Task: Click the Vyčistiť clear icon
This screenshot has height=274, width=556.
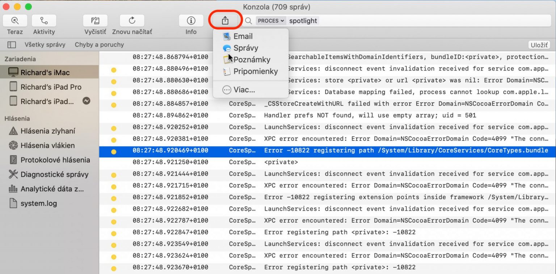Action: (x=95, y=21)
